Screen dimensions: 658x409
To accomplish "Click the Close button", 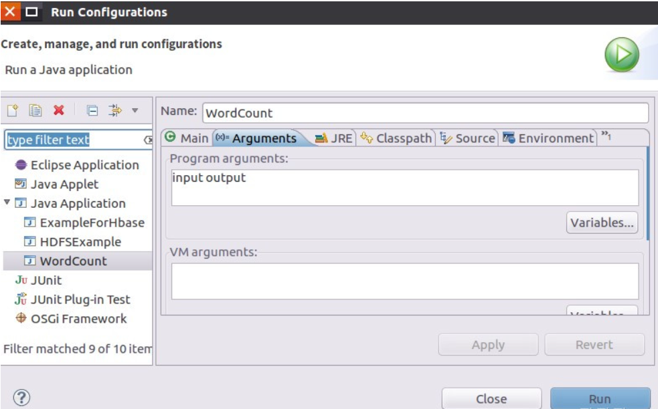I will coord(491,399).
